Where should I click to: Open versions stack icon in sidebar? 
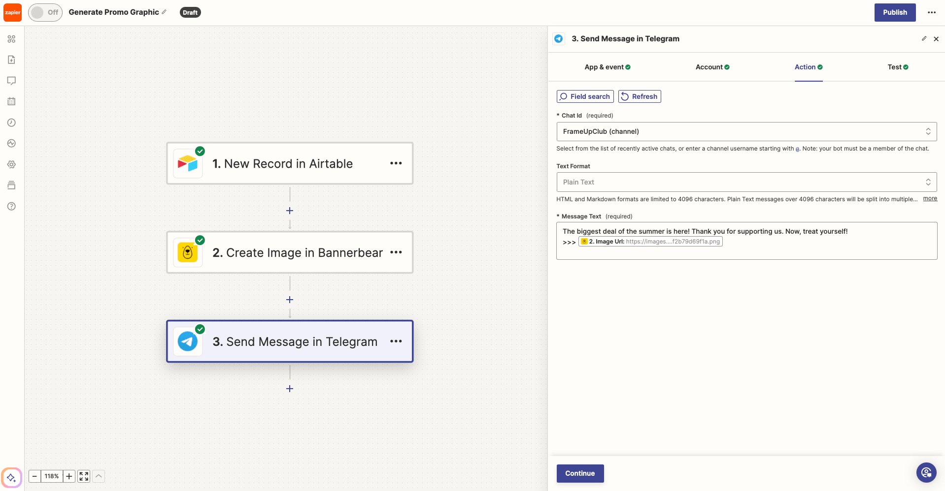pyautogui.click(x=12, y=185)
